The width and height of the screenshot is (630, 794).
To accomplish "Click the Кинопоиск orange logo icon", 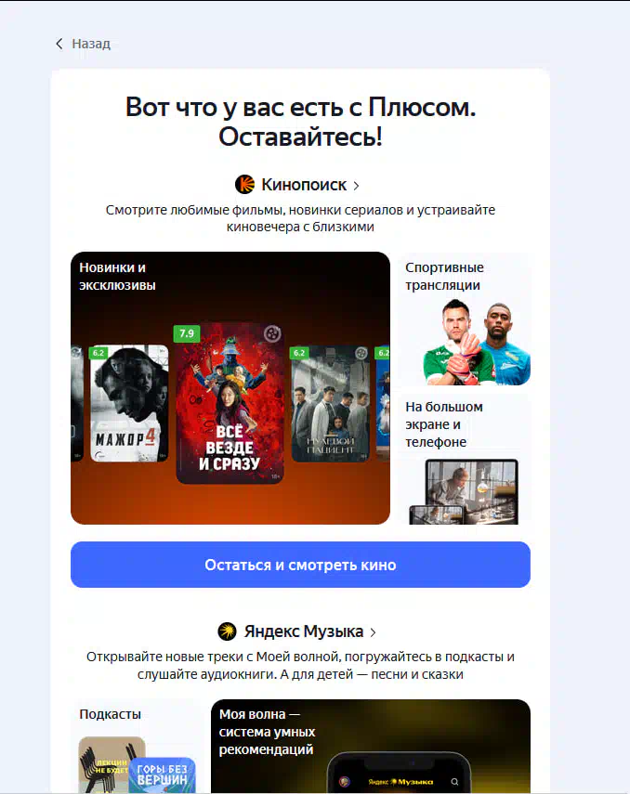I will point(244,184).
